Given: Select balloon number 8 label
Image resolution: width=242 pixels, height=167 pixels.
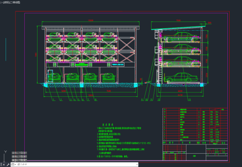Looking at the screenshot, I should point(96,100).
